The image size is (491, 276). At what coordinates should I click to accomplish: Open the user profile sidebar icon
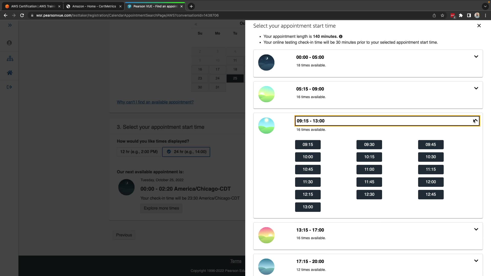pos(9,43)
